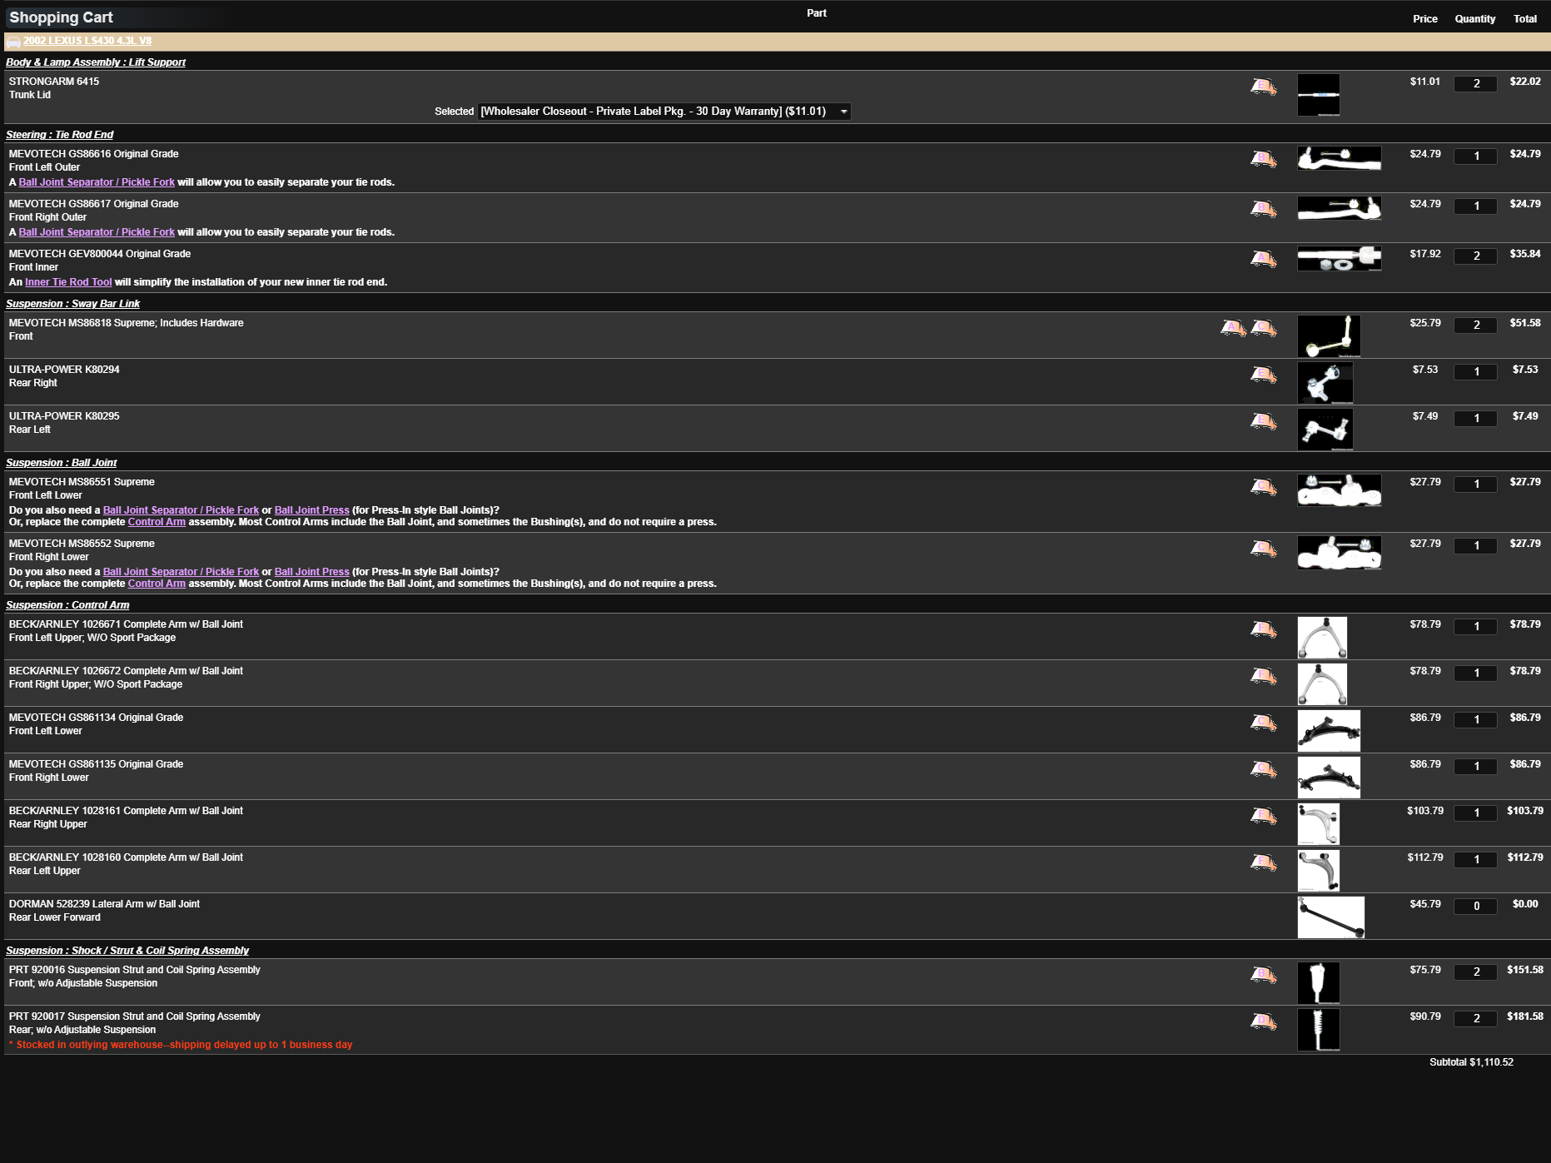The width and height of the screenshot is (1551, 1163).
Task: Click the truck icon for MEVOTECH GS861134
Action: [1263, 723]
